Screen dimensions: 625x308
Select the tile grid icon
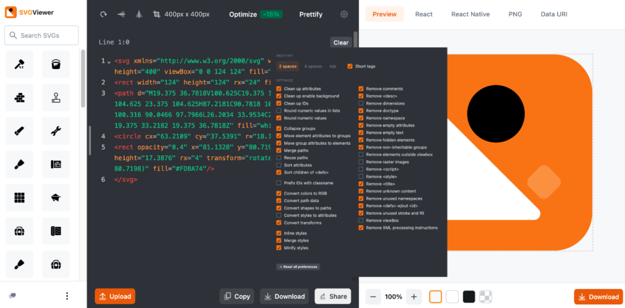click(20, 197)
